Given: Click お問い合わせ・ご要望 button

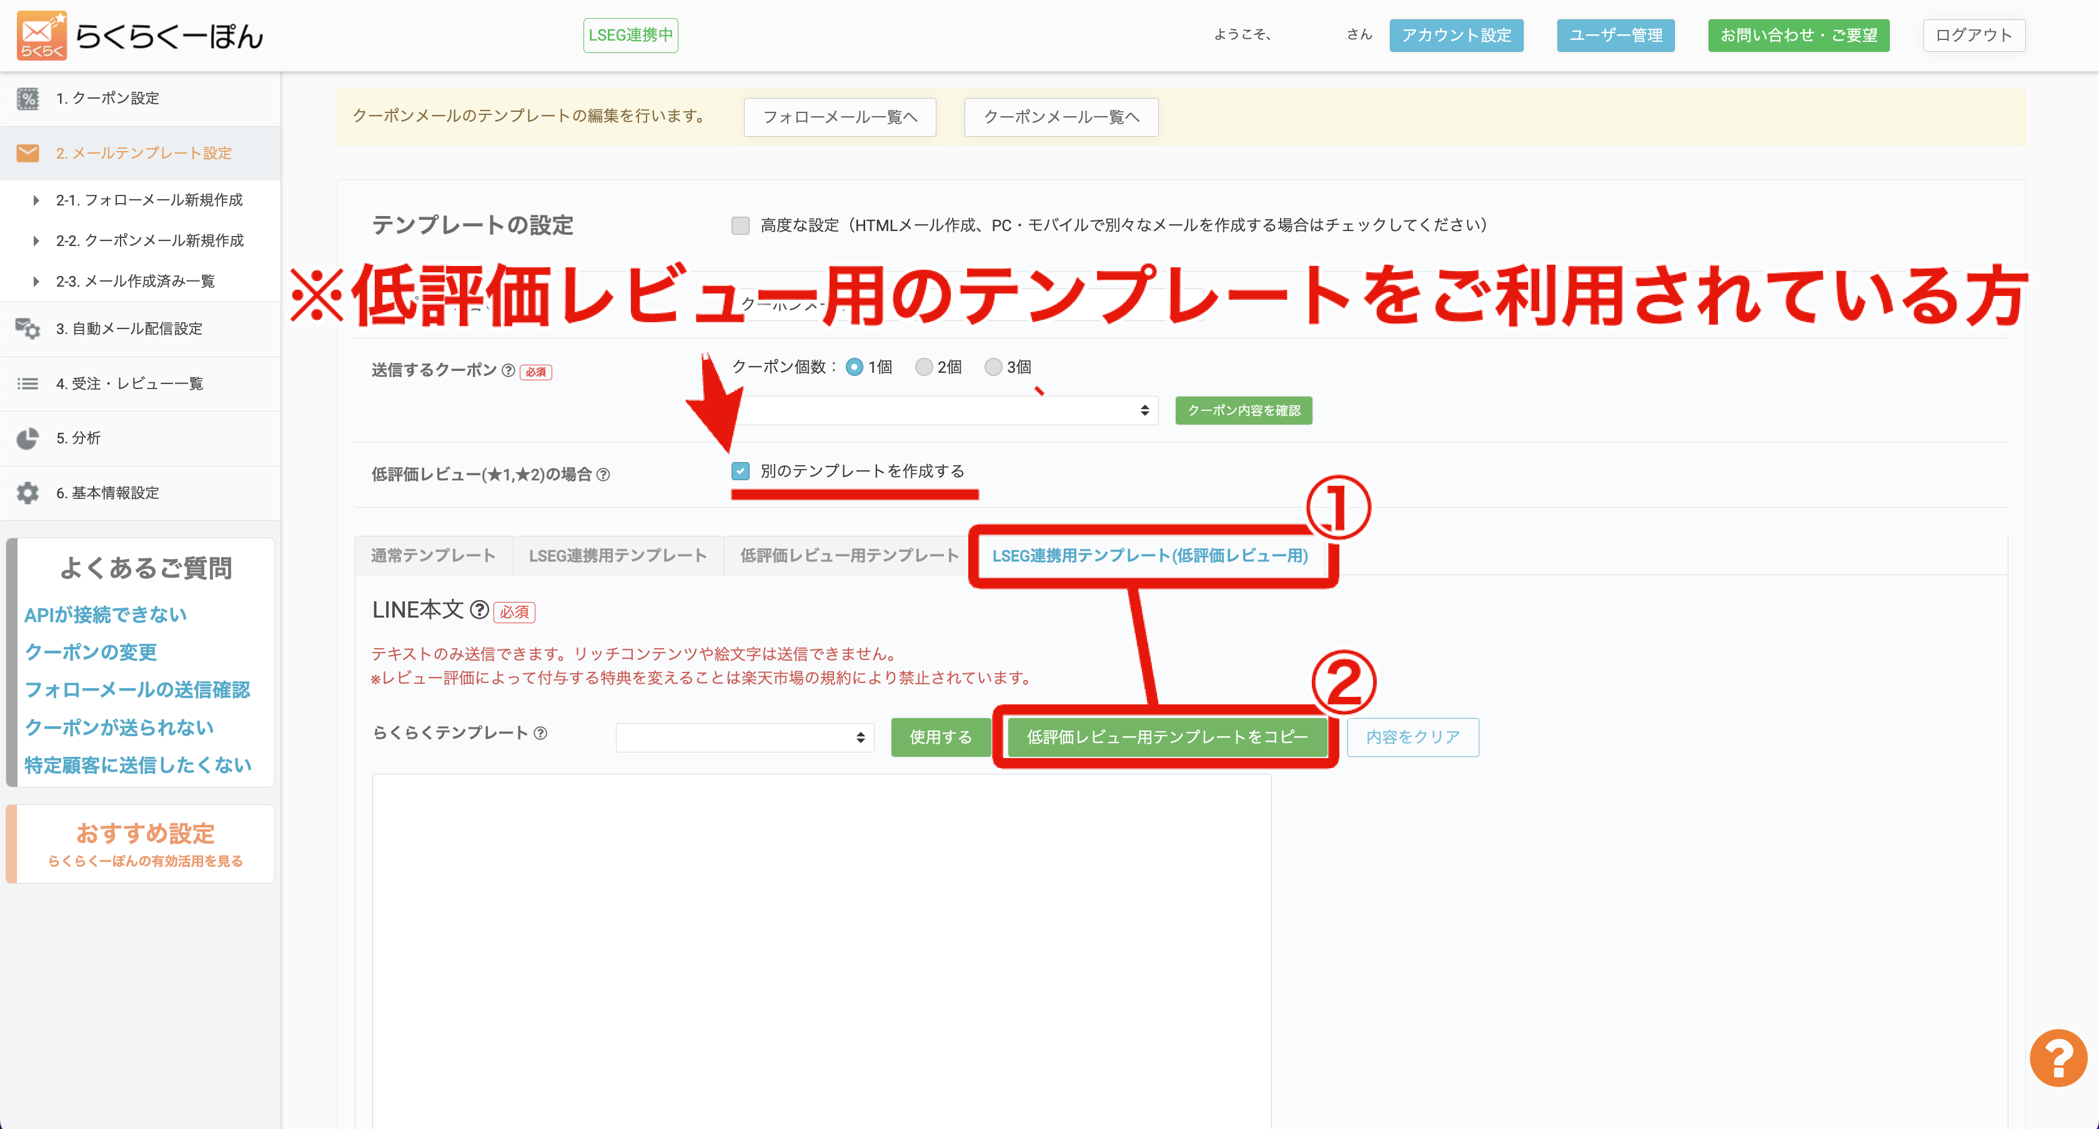Looking at the screenshot, I should [x=1799, y=35].
